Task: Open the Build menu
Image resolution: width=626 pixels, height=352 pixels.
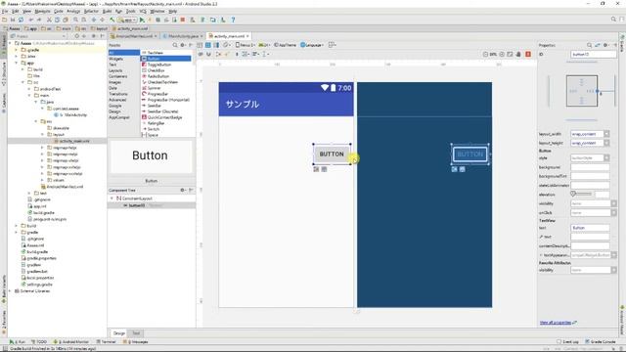Action: click(107, 11)
